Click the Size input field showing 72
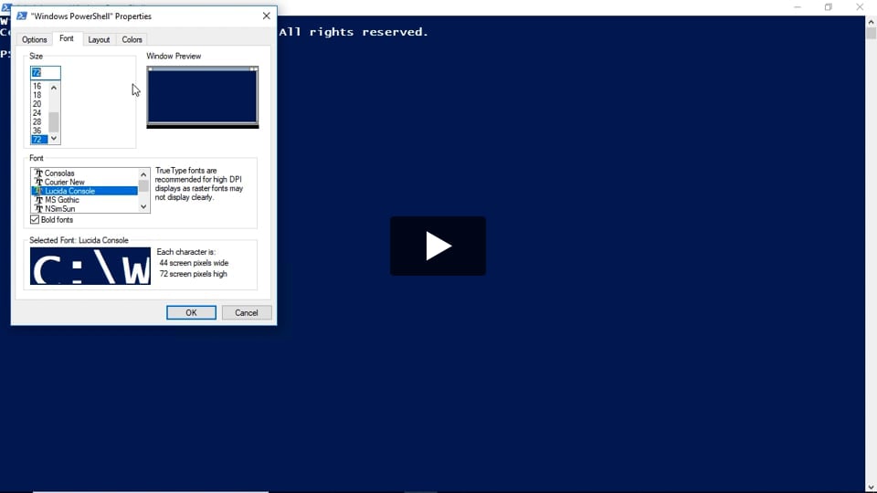The width and height of the screenshot is (877, 493). (45, 72)
